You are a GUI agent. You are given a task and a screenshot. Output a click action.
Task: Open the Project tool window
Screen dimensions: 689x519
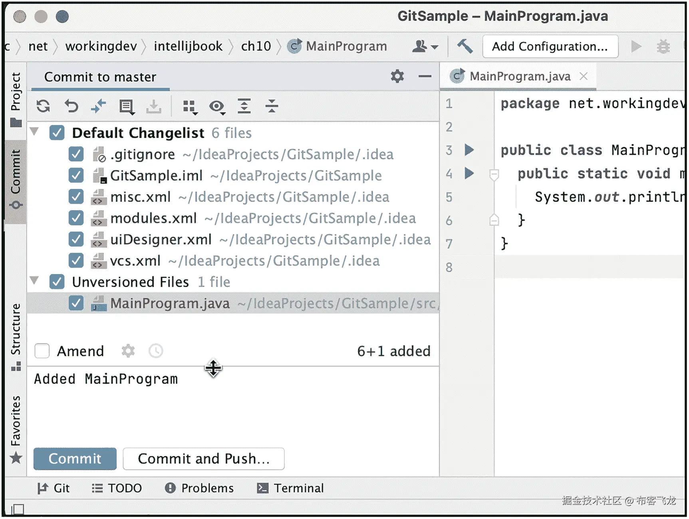(x=16, y=100)
